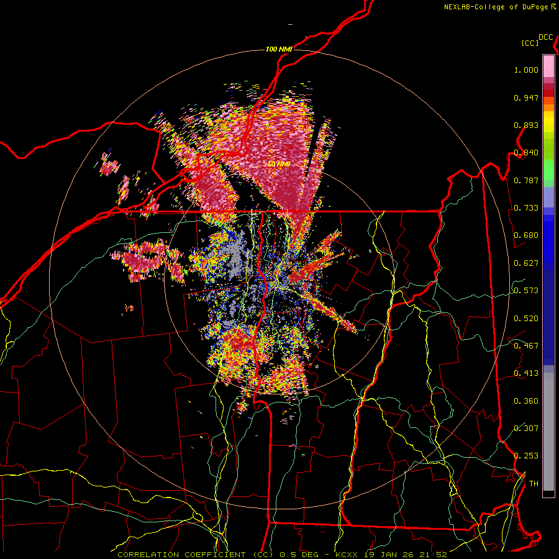Click the 0.893 legend value
The height and width of the screenshot is (559, 559).
point(526,125)
